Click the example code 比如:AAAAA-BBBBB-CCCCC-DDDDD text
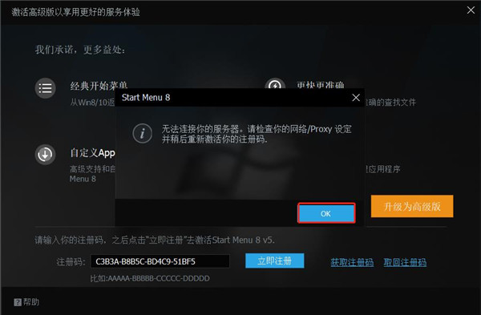Viewport: 481px width, 315px height. point(150,278)
